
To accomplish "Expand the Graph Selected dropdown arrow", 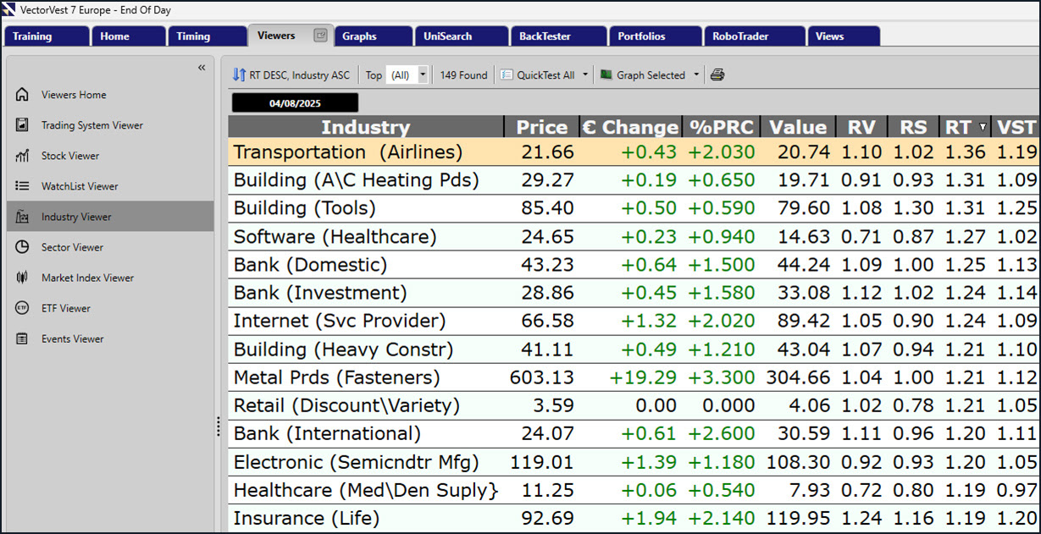I will pyautogui.click(x=696, y=74).
